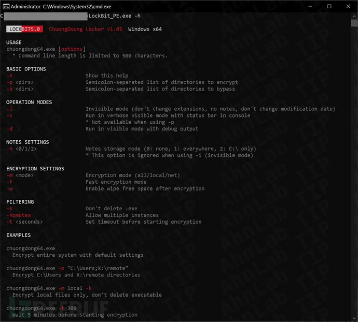Click the EXAMPLES section heading
Screen dimensions: 358x322
click(x=18, y=236)
